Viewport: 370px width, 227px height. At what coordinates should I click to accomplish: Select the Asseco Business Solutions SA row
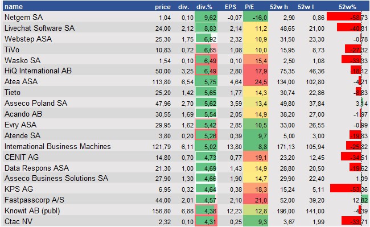coord(186,179)
